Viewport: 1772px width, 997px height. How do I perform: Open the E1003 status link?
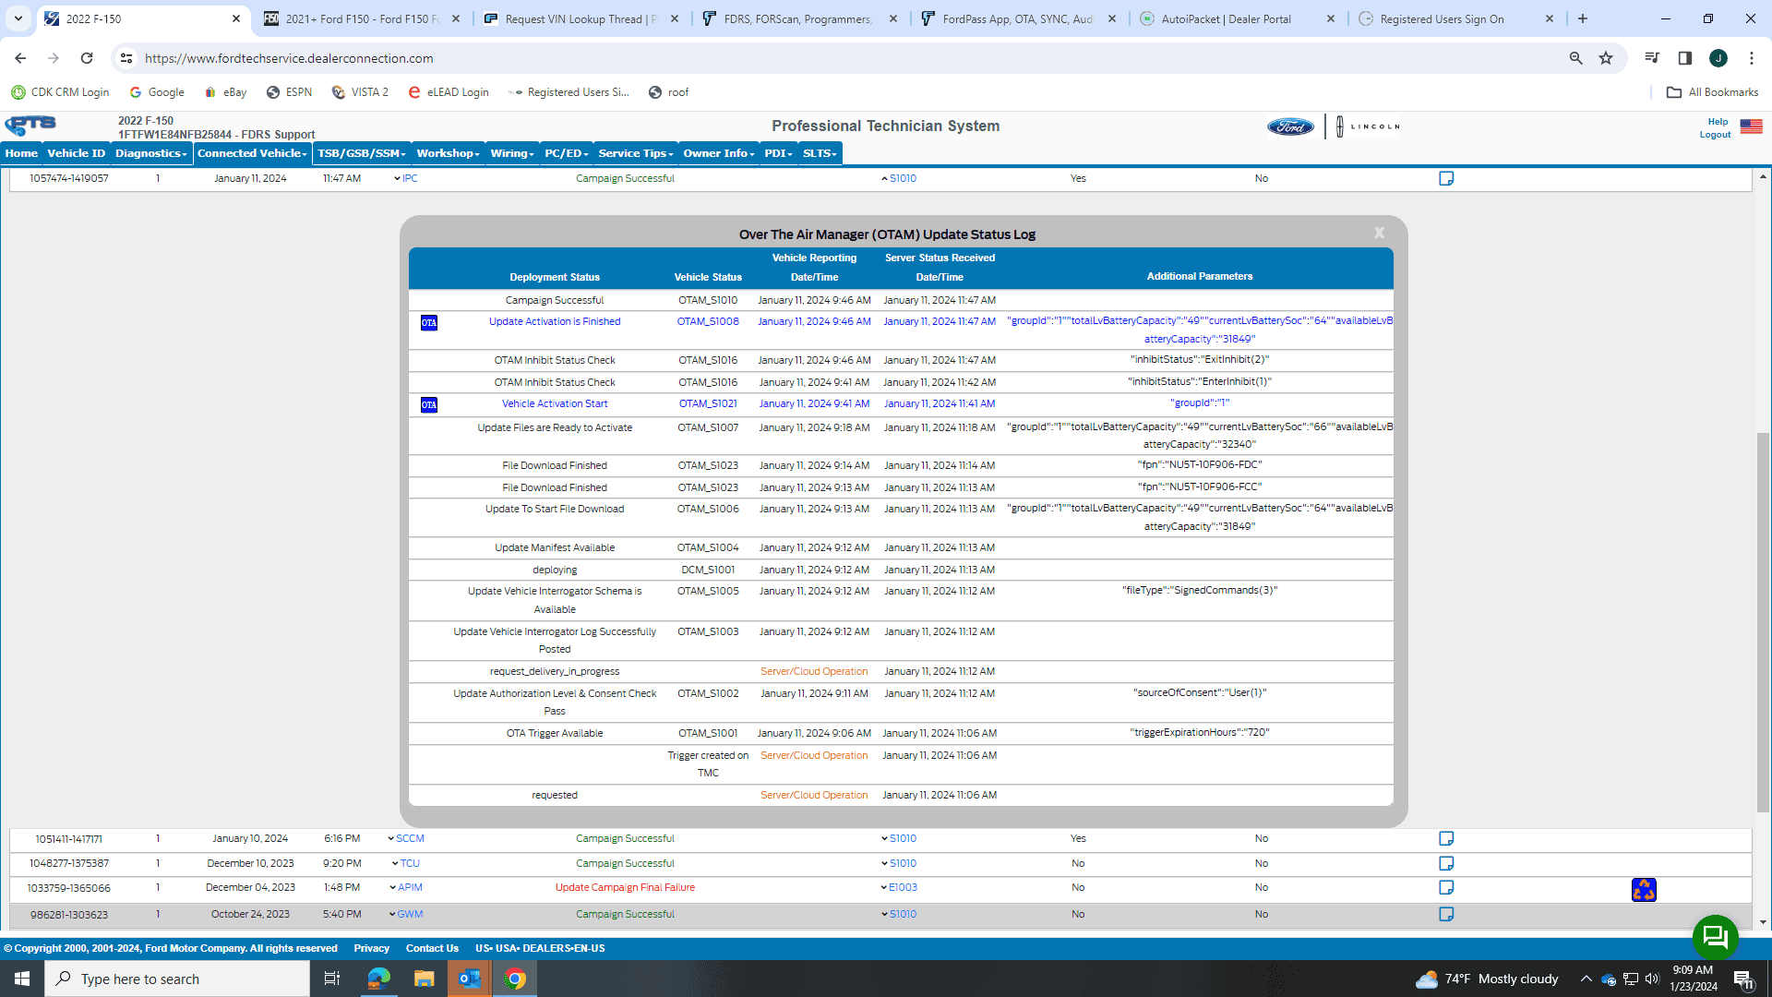(902, 888)
